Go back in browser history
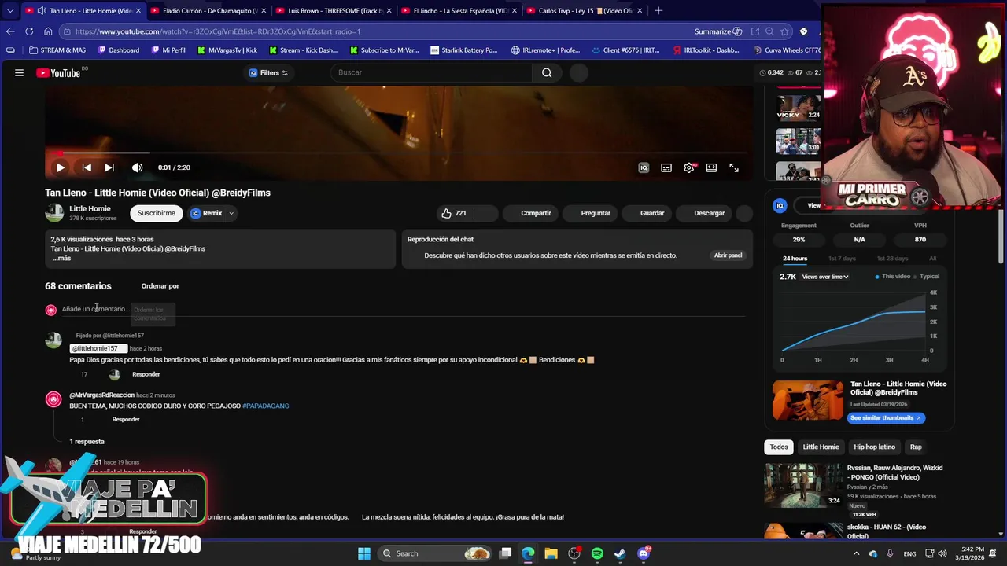This screenshot has width=1007, height=566. tap(10, 31)
